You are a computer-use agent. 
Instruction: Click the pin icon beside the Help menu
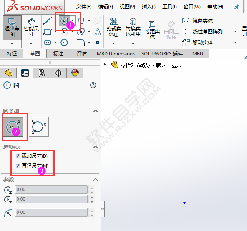[237, 7]
